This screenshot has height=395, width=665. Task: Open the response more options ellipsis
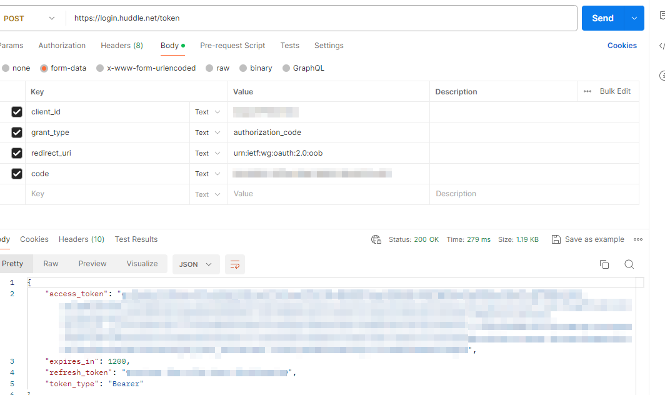click(x=638, y=239)
